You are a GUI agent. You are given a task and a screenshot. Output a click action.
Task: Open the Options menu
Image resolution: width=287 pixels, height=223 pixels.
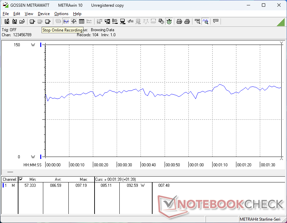[x=61, y=14]
